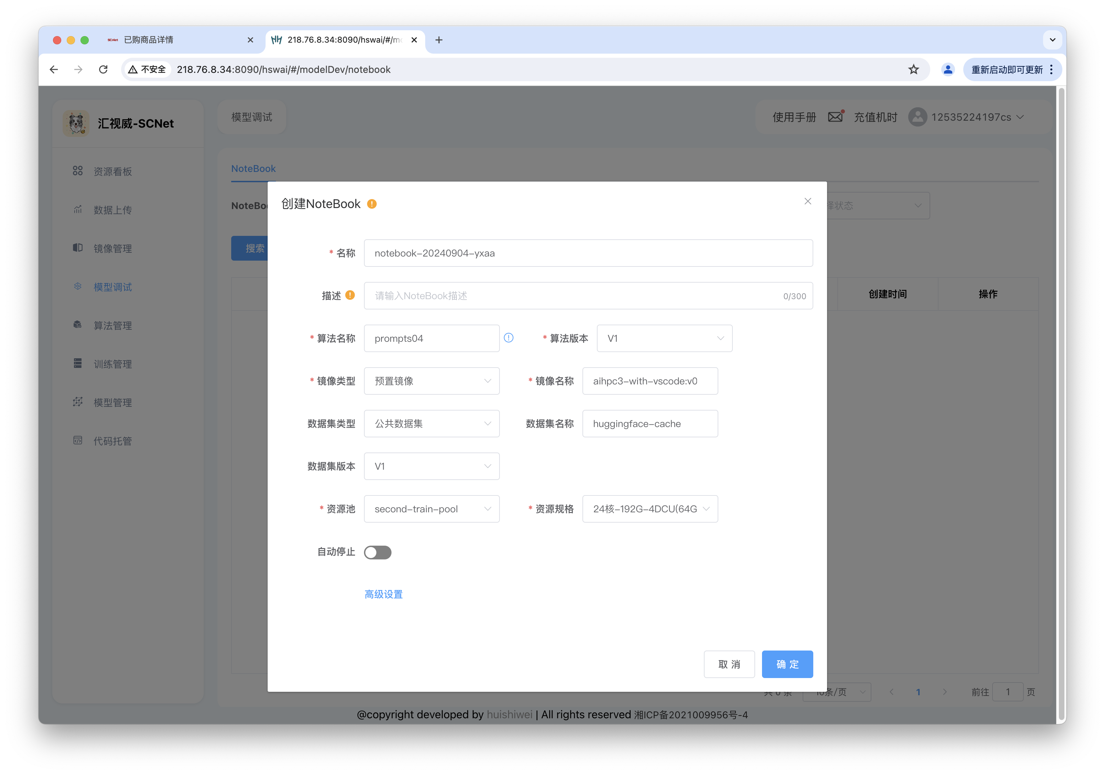Click the orange warning icon next to 创建NoteBook title

point(372,204)
